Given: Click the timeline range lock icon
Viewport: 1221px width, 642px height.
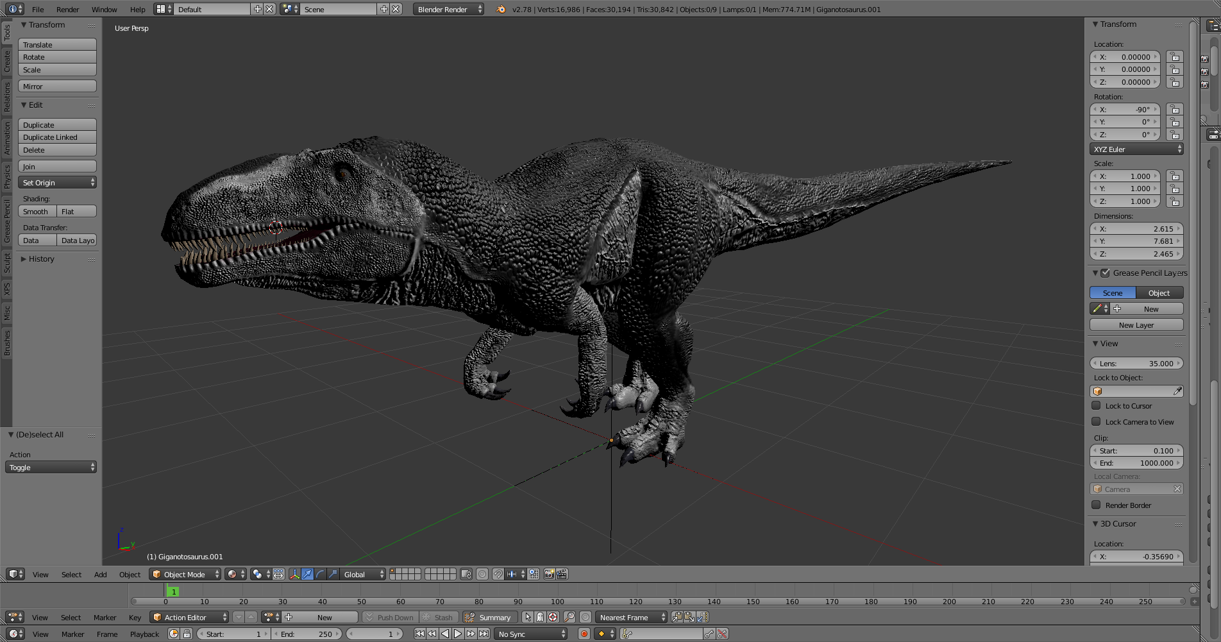Looking at the screenshot, I should pos(187,634).
